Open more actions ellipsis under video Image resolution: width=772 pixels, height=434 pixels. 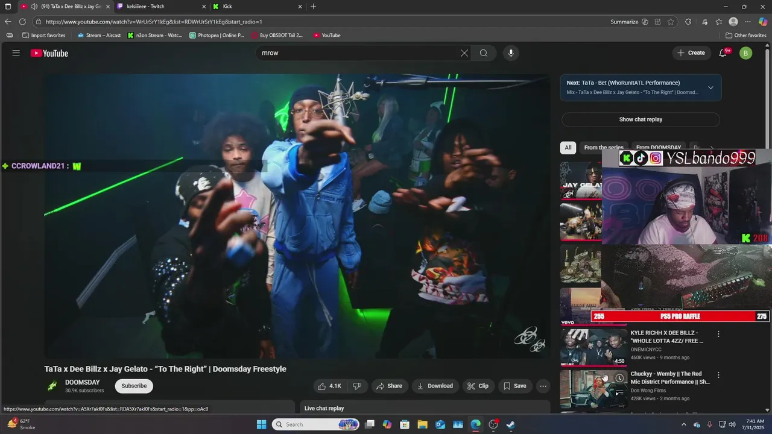[543, 386]
